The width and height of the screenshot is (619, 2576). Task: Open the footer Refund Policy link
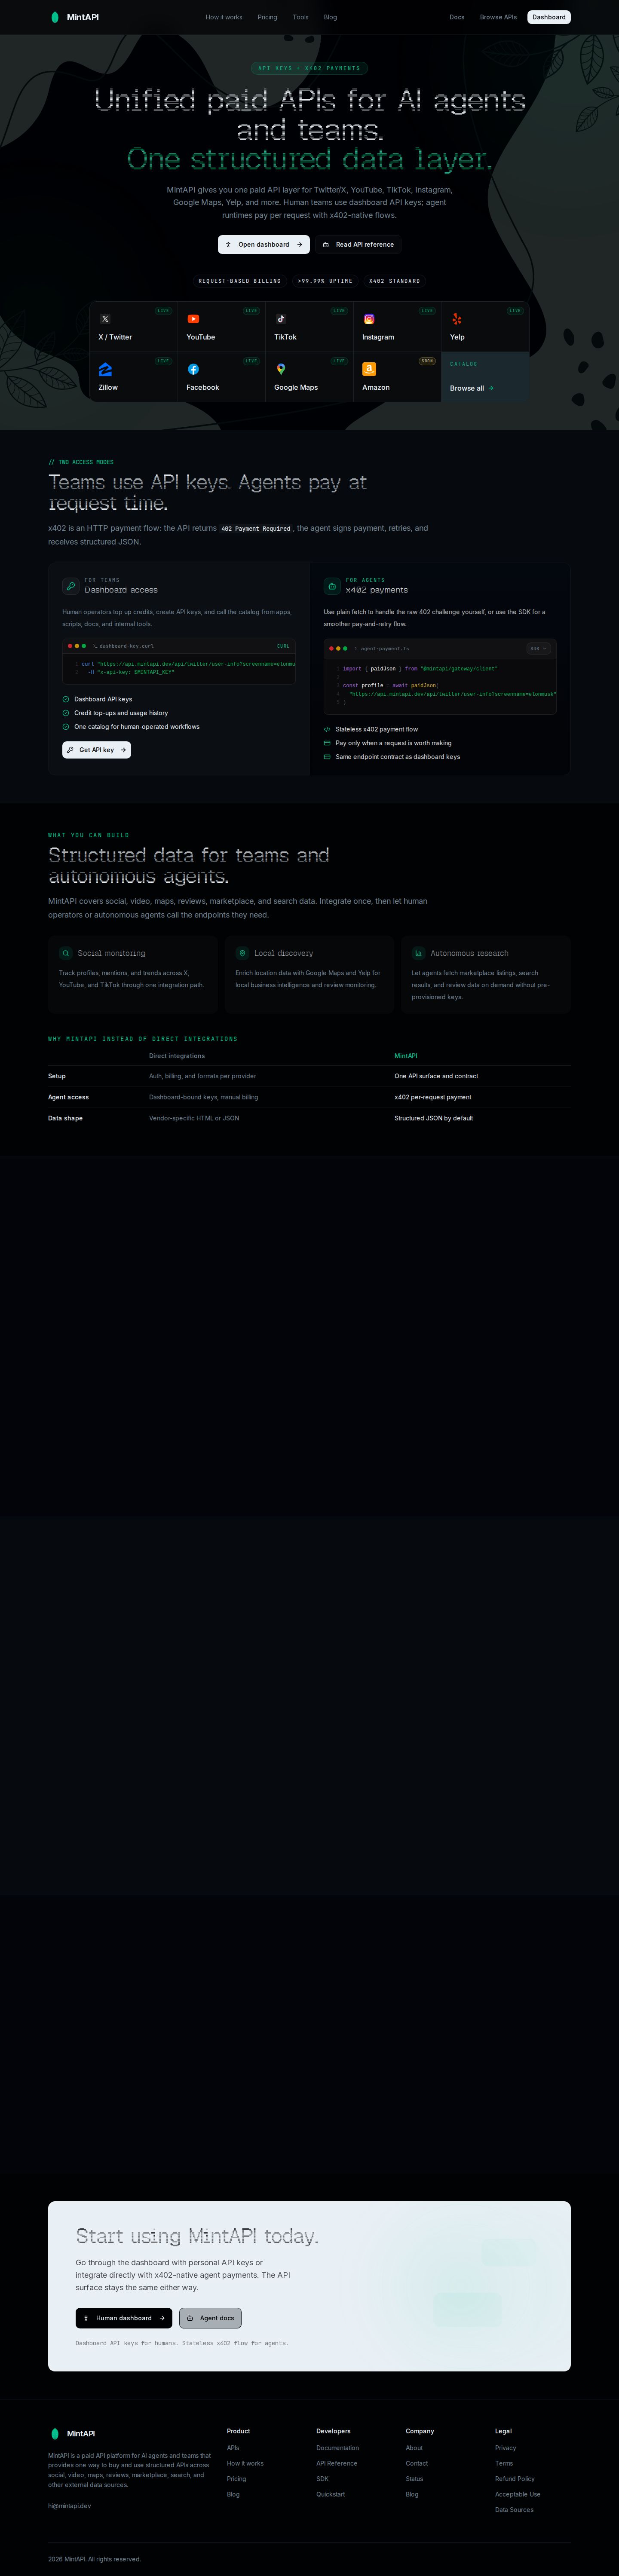pos(515,2479)
